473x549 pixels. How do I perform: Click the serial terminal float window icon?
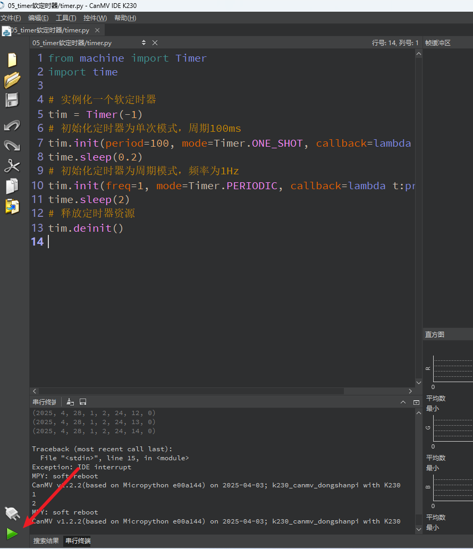[x=416, y=402]
